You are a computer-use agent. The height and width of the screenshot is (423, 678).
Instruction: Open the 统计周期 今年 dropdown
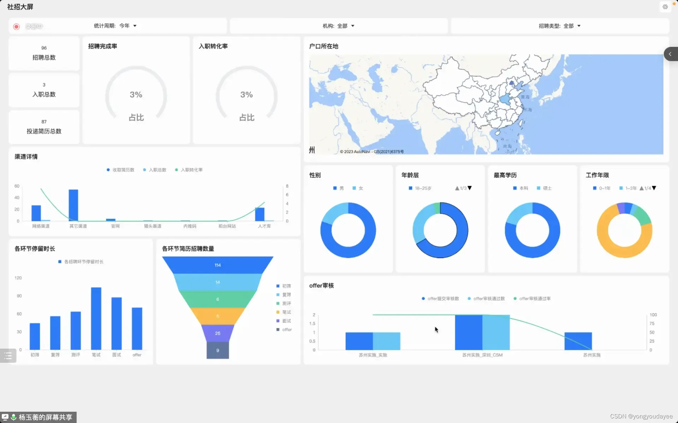click(x=127, y=26)
